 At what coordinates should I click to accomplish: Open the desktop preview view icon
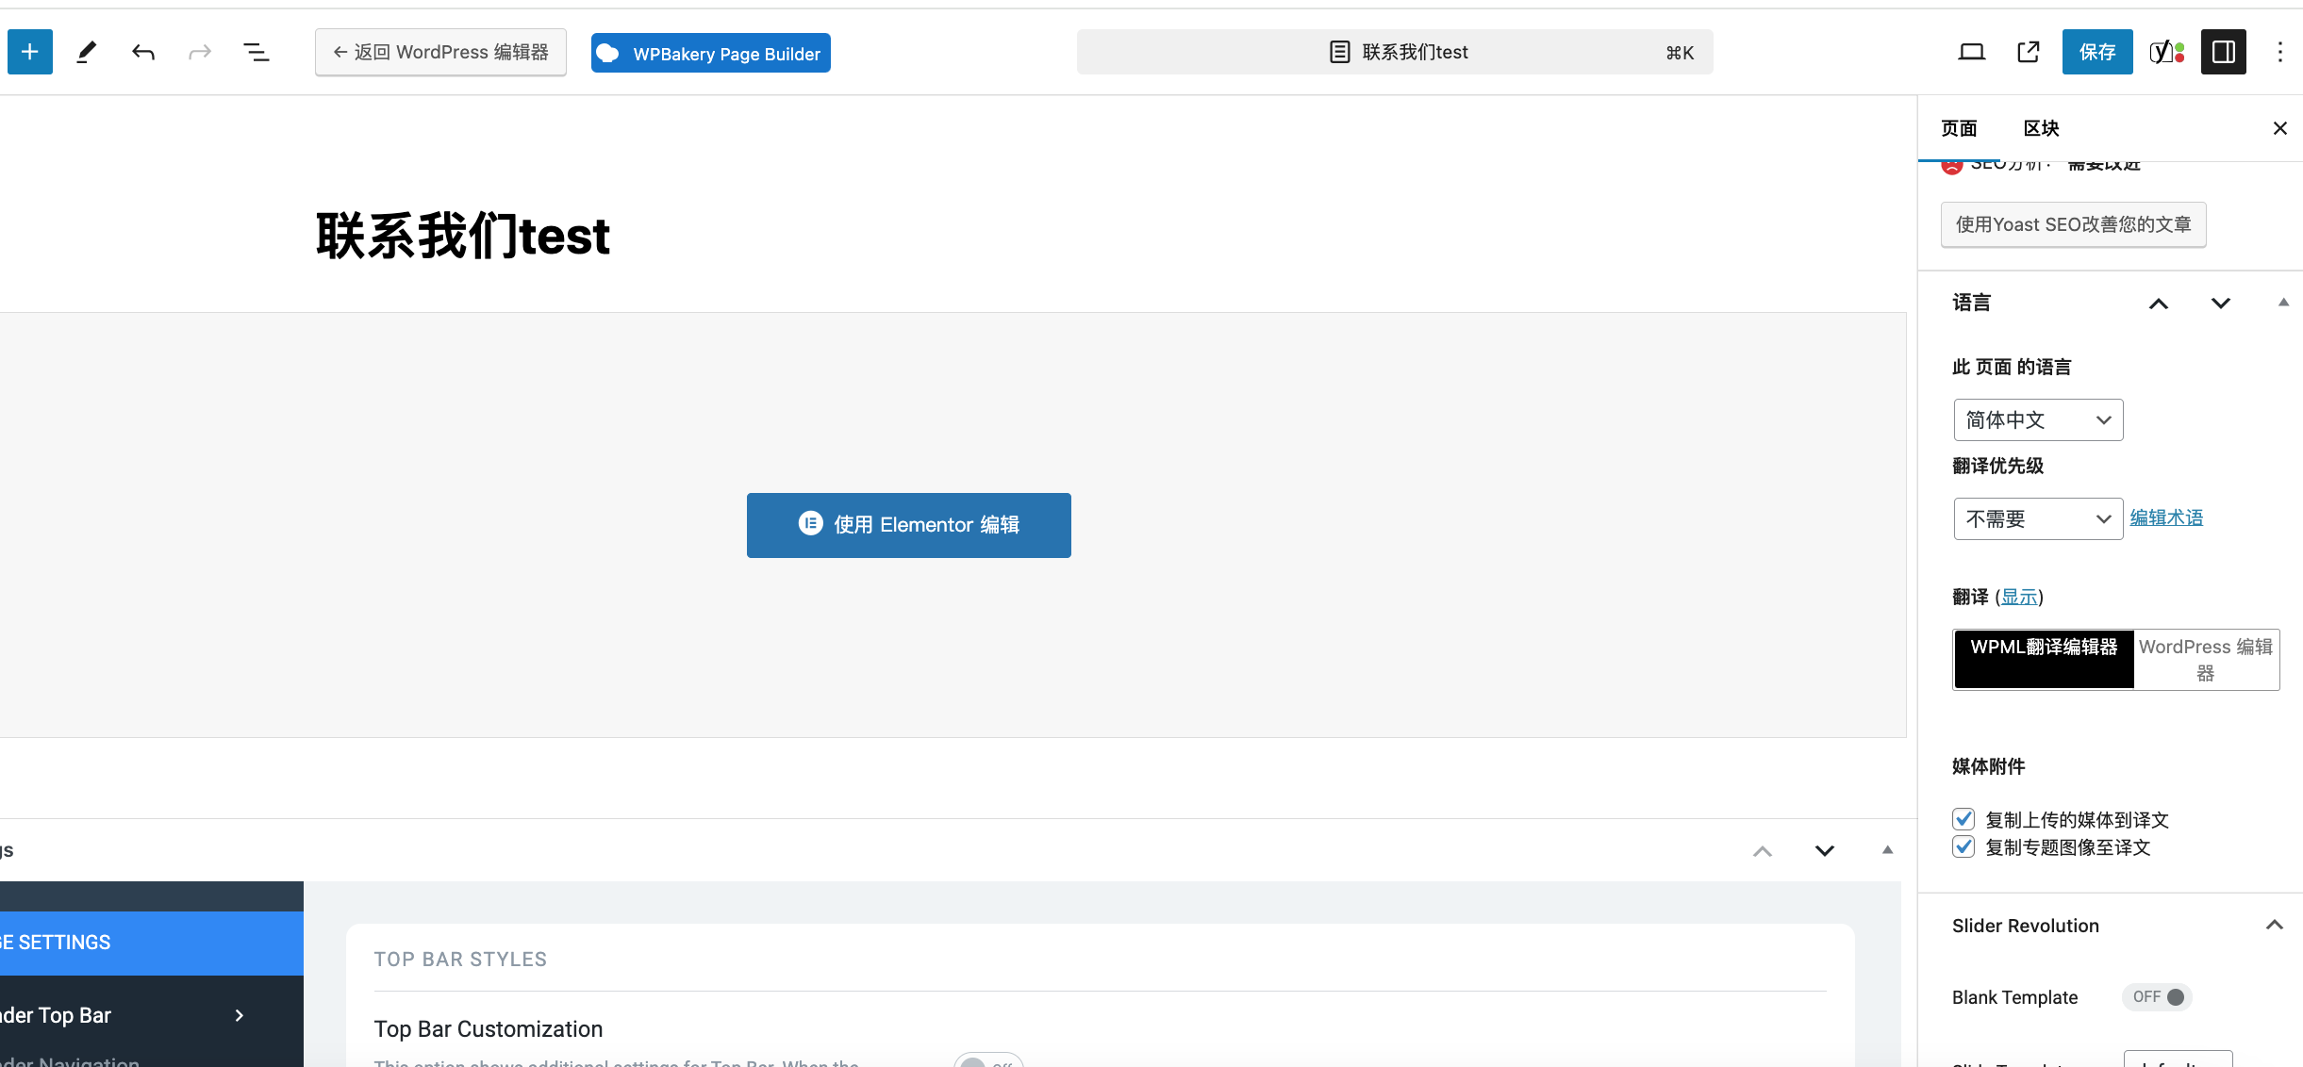(1972, 52)
